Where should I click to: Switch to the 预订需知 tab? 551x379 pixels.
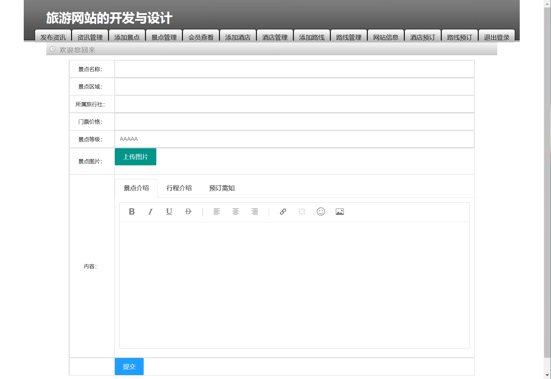pos(222,188)
